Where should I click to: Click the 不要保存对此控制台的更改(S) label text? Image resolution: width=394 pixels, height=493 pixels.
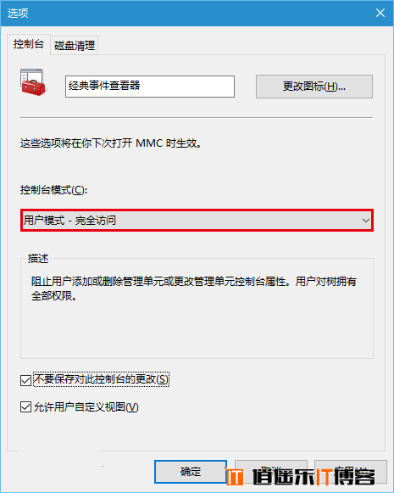click(x=101, y=379)
